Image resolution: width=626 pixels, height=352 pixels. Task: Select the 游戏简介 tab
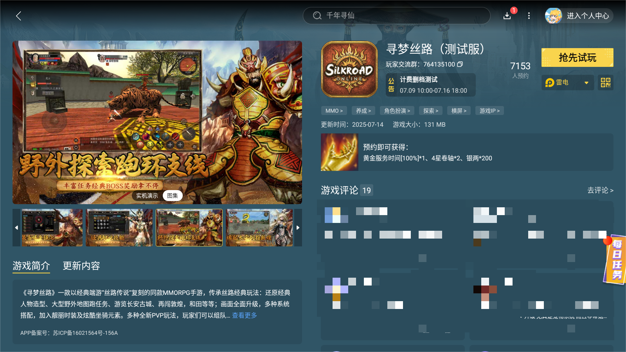click(31, 266)
